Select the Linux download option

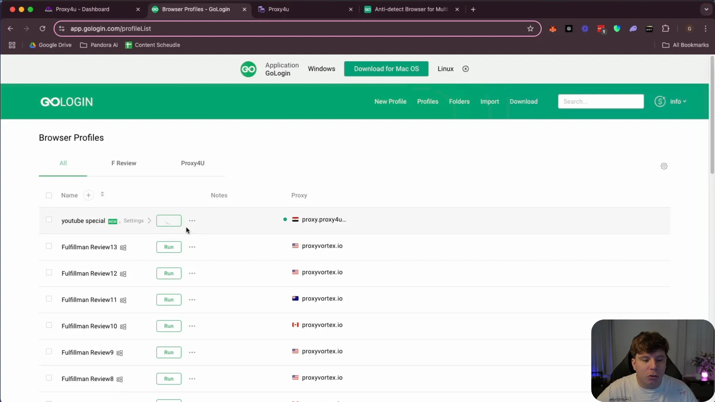coord(445,69)
